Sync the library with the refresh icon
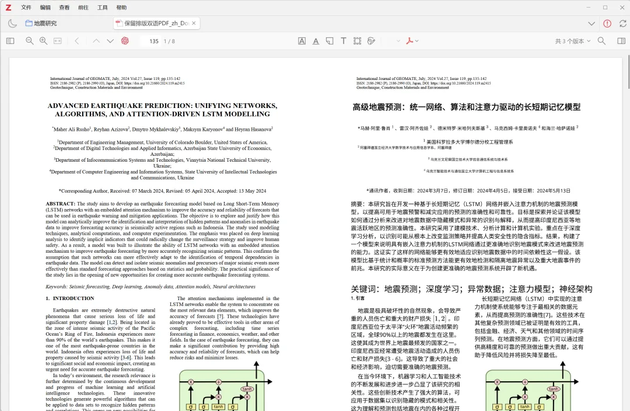 (623, 24)
